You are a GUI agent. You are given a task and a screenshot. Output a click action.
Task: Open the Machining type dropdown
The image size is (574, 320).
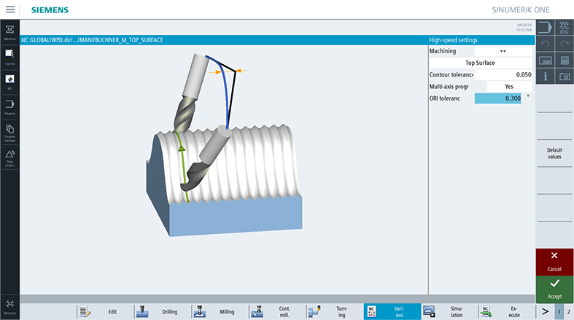point(503,51)
